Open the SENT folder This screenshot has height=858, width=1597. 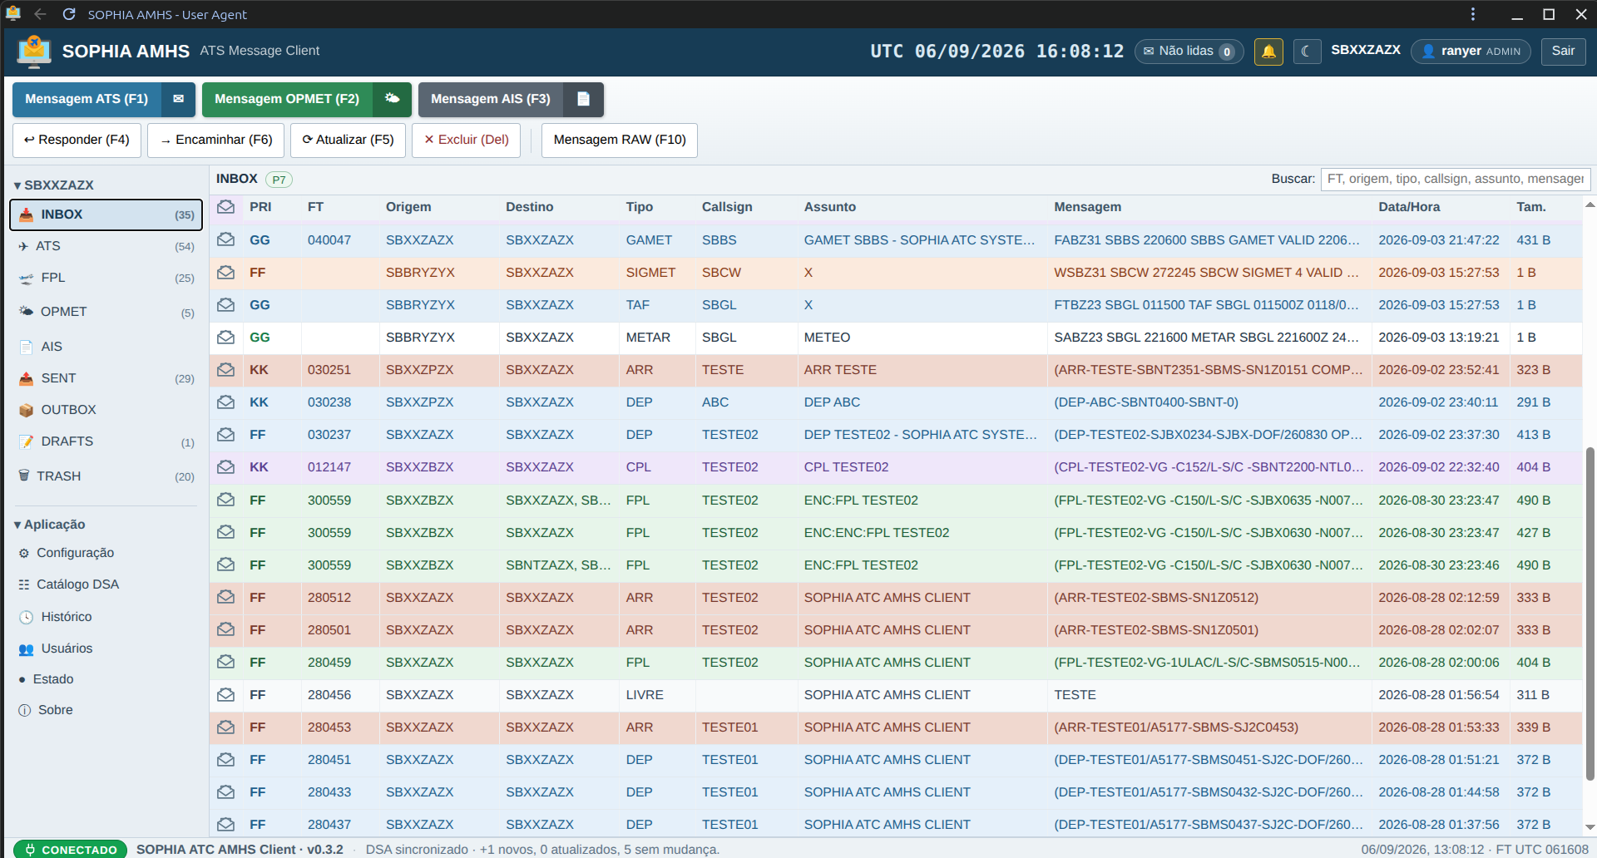click(106, 378)
